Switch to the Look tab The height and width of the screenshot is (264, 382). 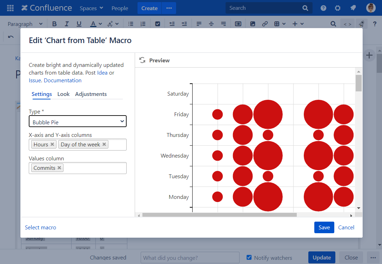63,94
